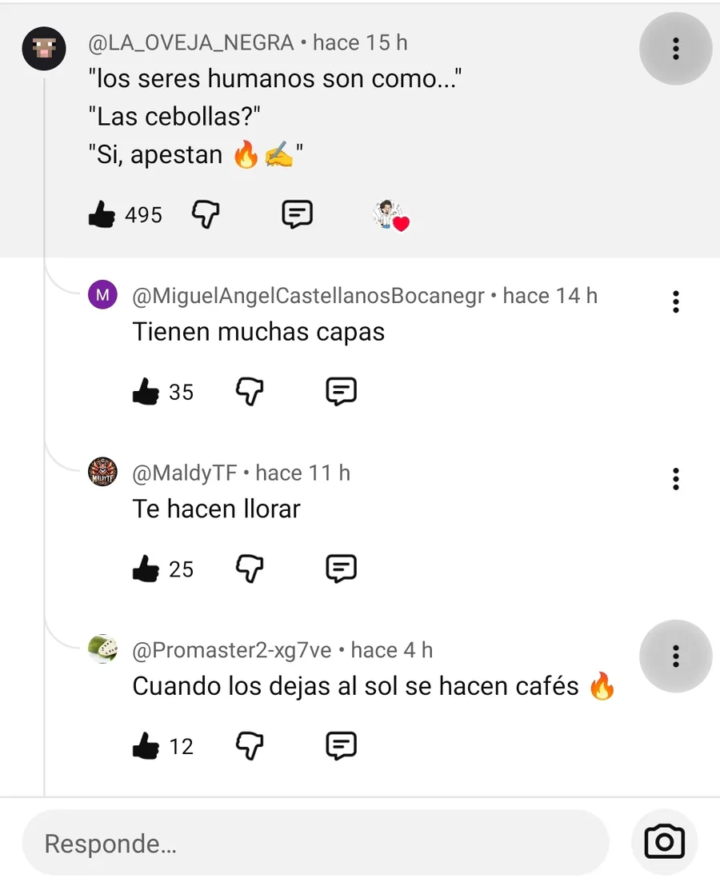
Task: Dislike the Promaster2-xg7ve reply
Action: [250, 746]
